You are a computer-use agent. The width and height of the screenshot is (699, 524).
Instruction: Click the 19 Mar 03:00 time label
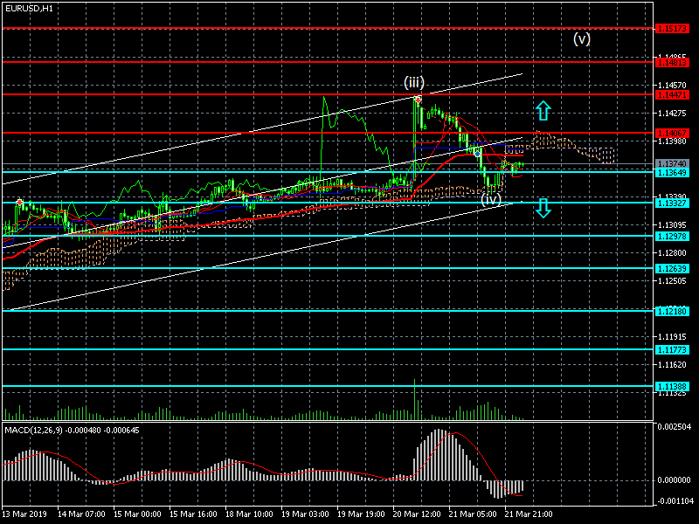click(305, 514)
